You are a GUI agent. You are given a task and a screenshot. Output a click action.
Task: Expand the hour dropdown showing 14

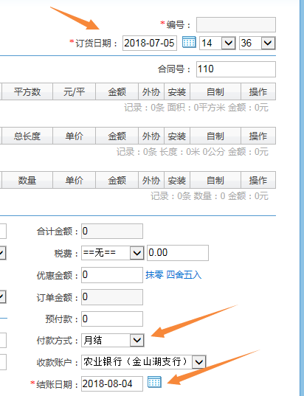click(218, 44)
